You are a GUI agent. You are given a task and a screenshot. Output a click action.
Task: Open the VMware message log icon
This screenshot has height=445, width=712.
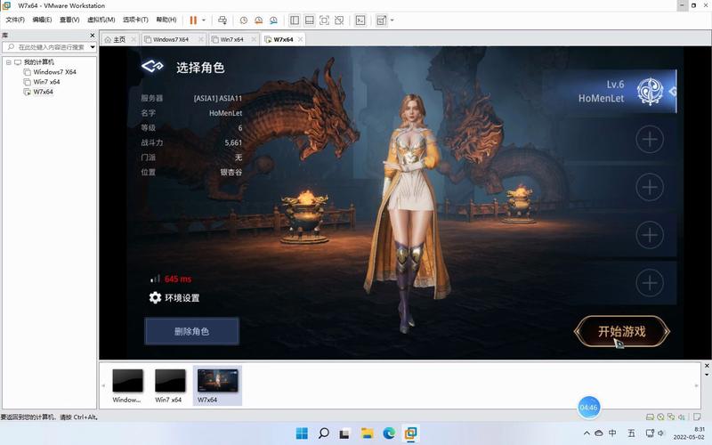tap(697, 417)
